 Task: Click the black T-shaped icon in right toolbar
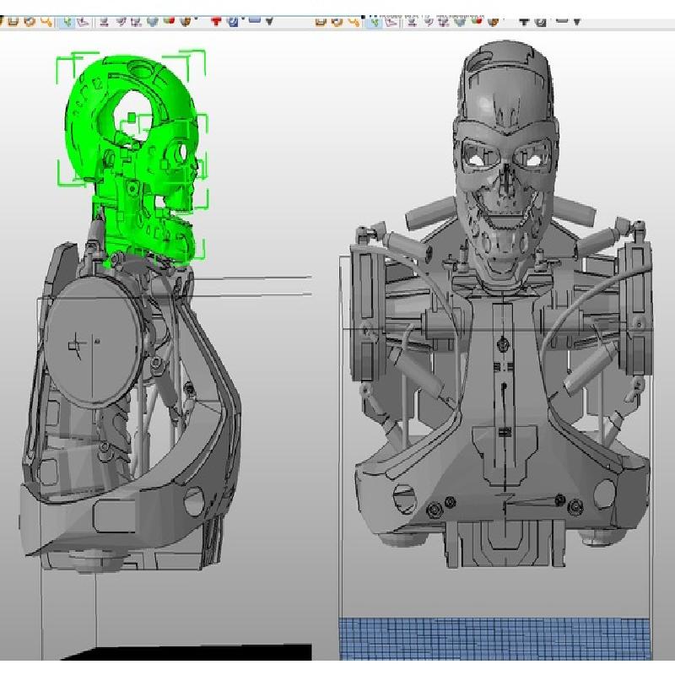click(x=523, y=22)
